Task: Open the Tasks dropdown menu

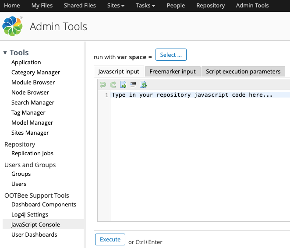Action: [x=145, y=6]
